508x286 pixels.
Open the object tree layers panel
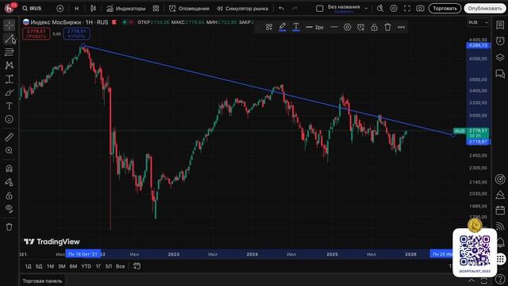pos(500,57)
